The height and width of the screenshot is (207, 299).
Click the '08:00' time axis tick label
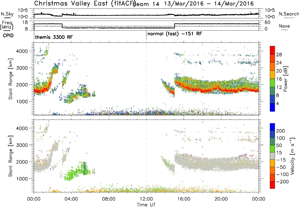tap(109, 199)
